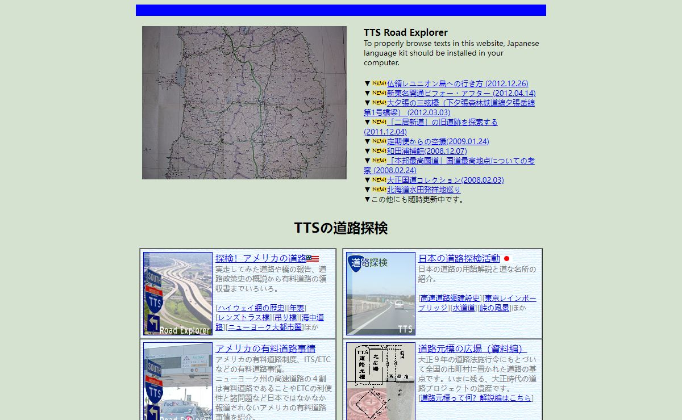Open 道路元標の広場（資料編） heading link
The width and height of the screenshot is (682, 420).
coord(473,348)
